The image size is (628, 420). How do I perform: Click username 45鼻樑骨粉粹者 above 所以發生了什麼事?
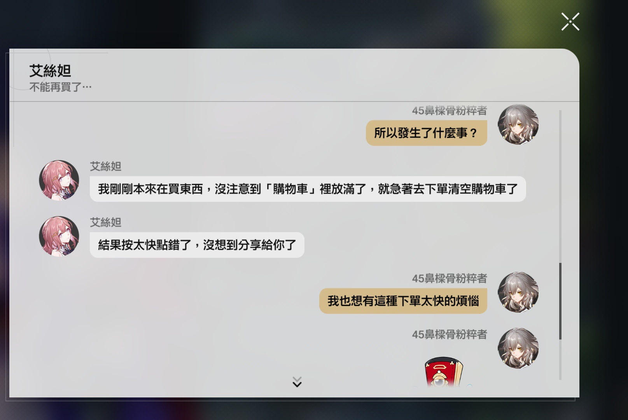[450, 111]
